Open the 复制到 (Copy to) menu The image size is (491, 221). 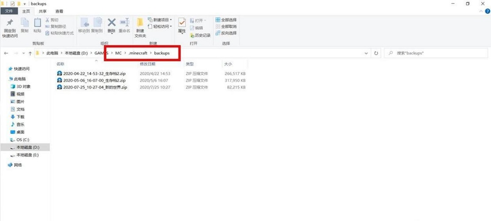(x=97, y=25)
